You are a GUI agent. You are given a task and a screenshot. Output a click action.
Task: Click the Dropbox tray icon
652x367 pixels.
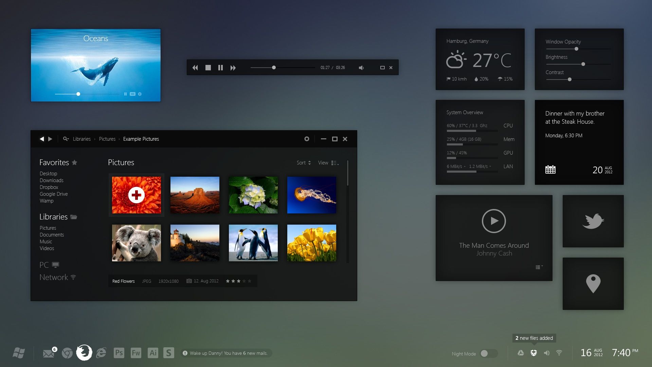533,353
